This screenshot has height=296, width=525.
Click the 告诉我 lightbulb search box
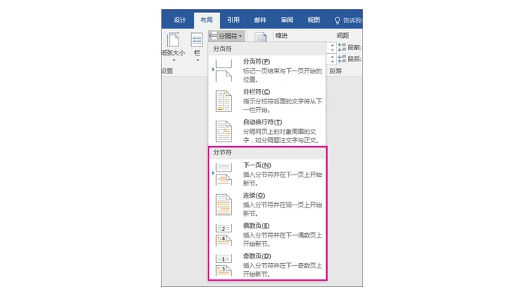pos(348,20)
